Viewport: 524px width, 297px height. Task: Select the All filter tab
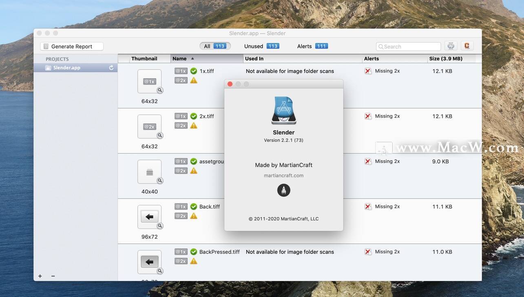point(215,46)
